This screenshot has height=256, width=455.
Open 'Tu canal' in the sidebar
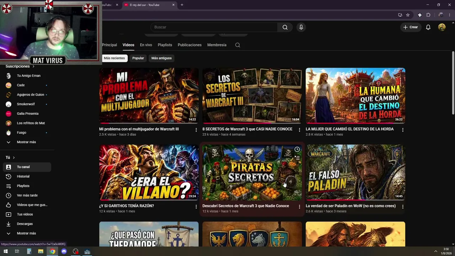pos(27,167)
